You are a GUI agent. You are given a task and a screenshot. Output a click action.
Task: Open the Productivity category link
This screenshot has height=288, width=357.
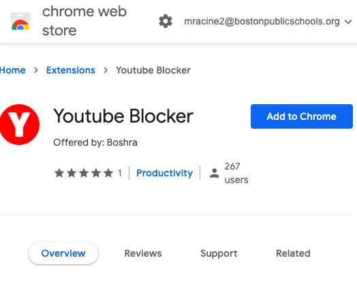click(x=164, y=173)
